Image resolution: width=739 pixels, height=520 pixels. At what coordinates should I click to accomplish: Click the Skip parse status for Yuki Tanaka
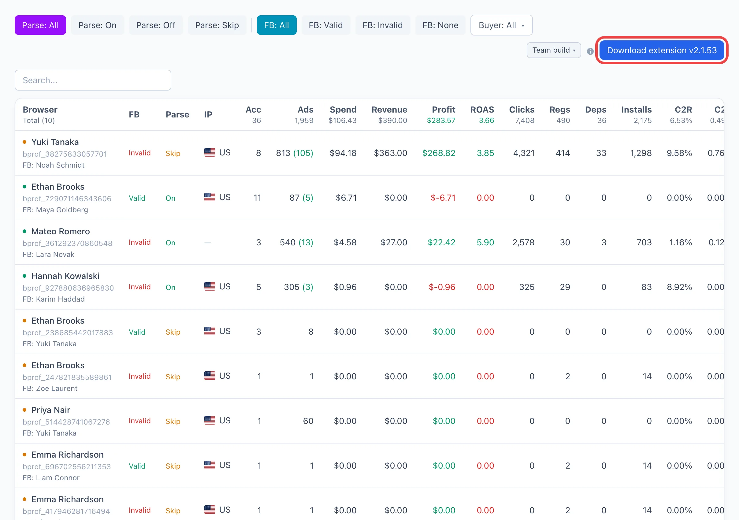[173, 154]
